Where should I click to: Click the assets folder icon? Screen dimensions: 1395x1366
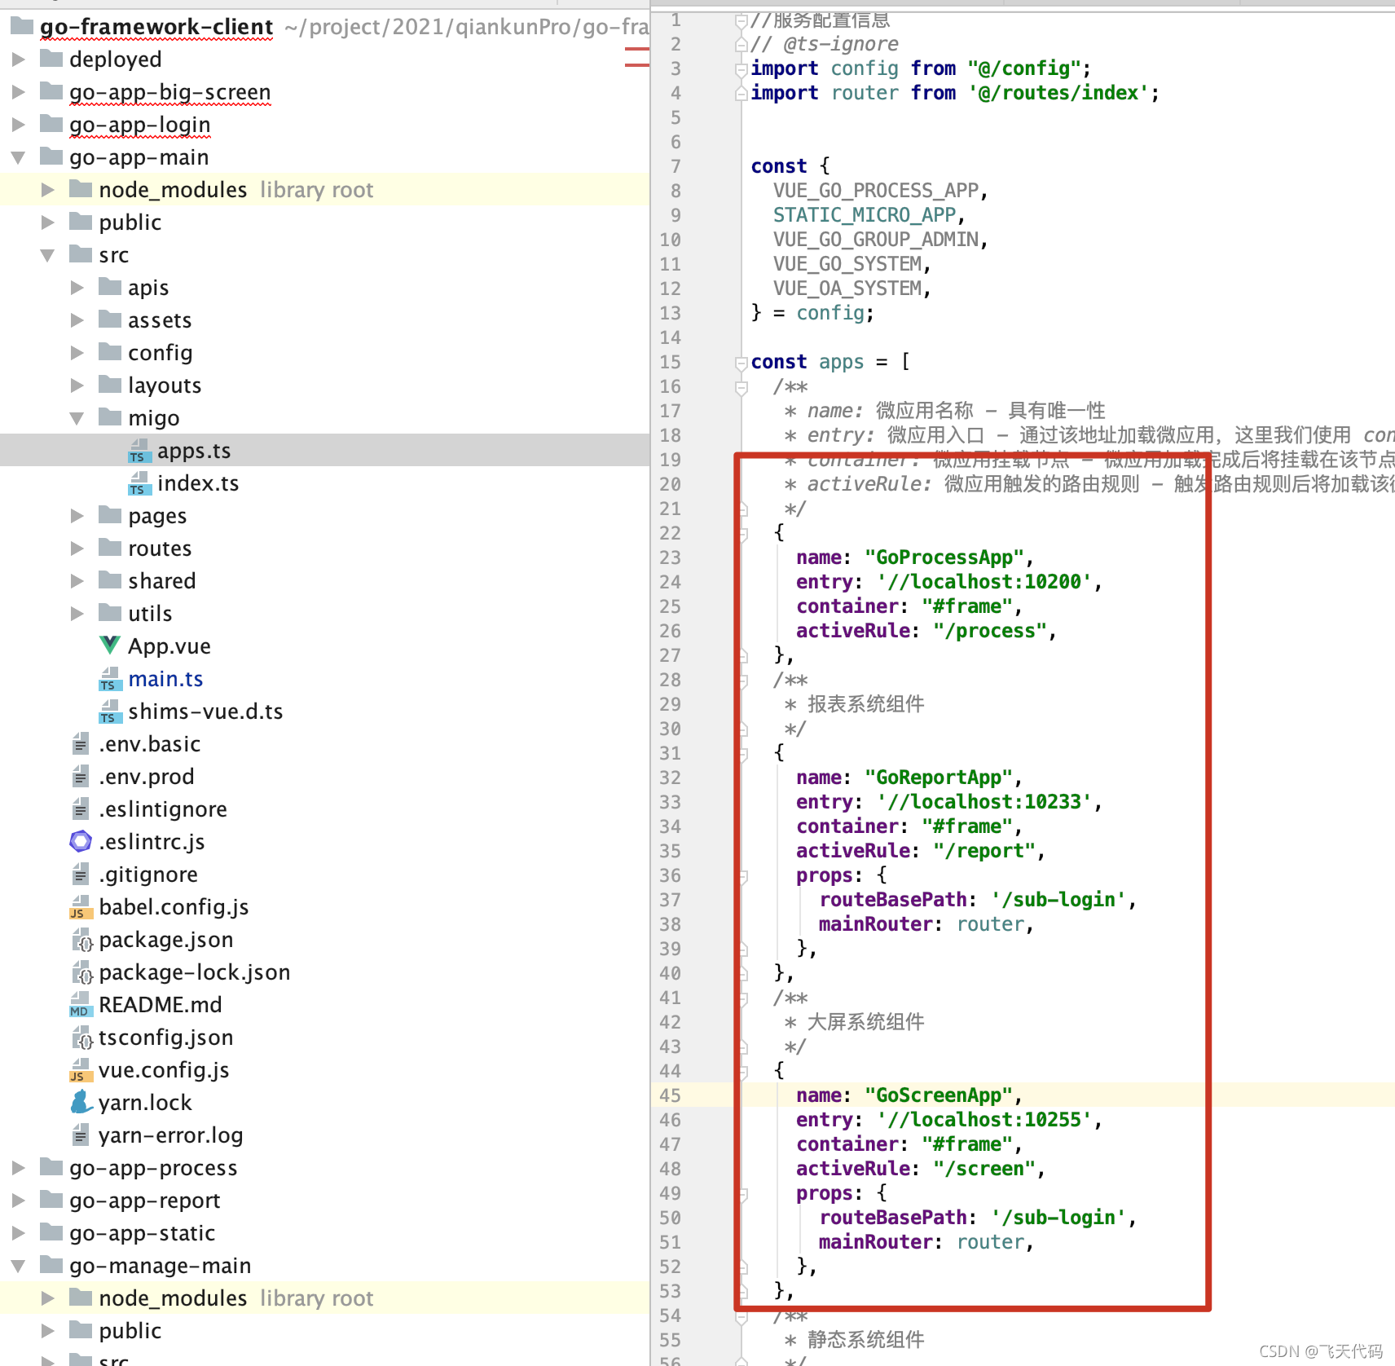[x=110, y=319]
